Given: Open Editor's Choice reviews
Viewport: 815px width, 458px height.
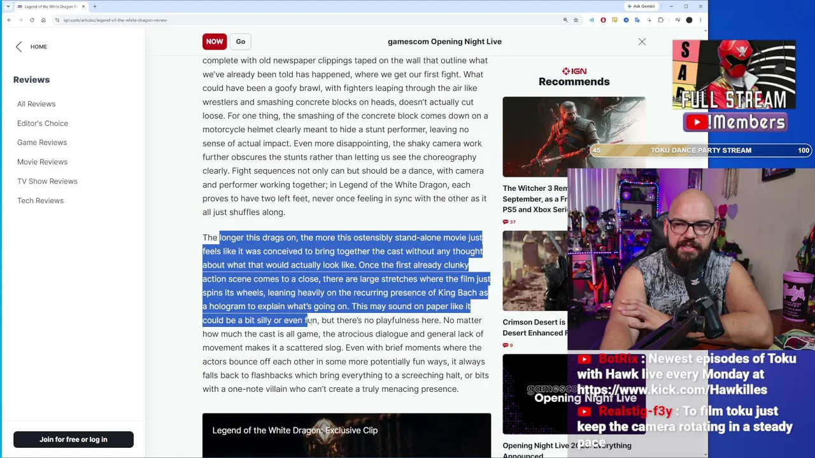Looking at the screenshot, I should point(43,123).
